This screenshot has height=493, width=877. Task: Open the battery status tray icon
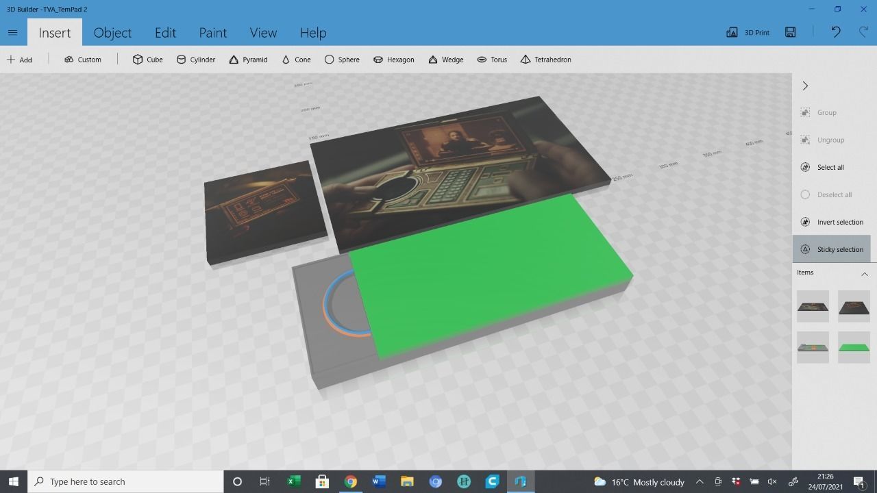click(x=754, y=481)
